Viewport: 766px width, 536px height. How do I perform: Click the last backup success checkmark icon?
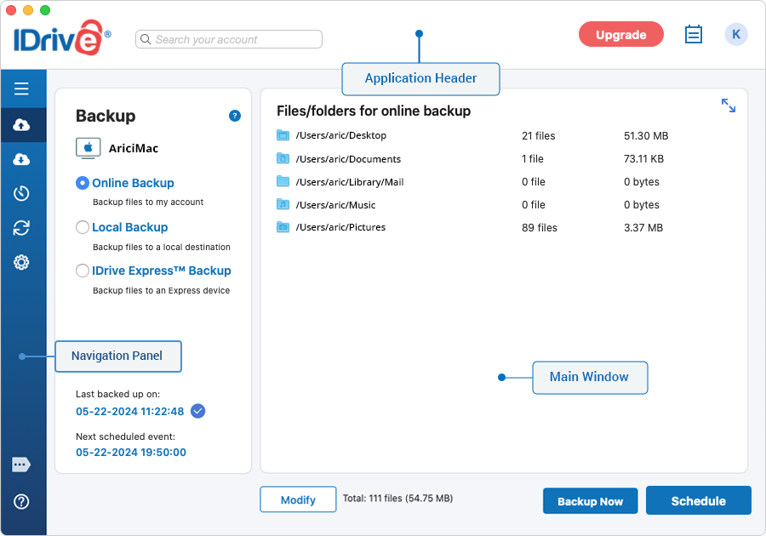tap(197, 411)
